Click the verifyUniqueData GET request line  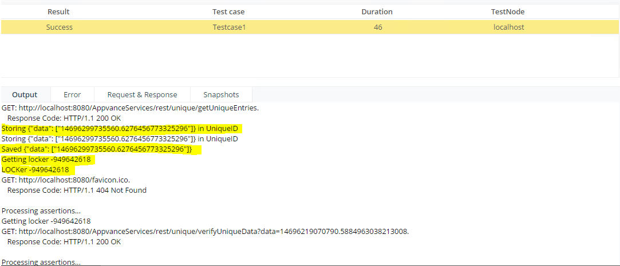[205, 232]
